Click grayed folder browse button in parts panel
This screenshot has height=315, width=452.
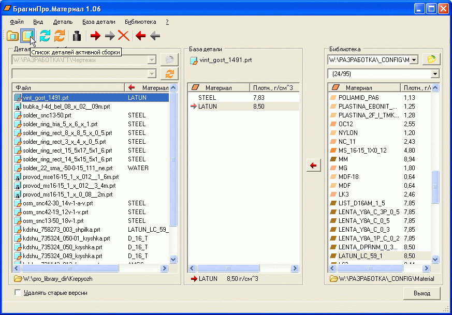[x=169, y=60]
